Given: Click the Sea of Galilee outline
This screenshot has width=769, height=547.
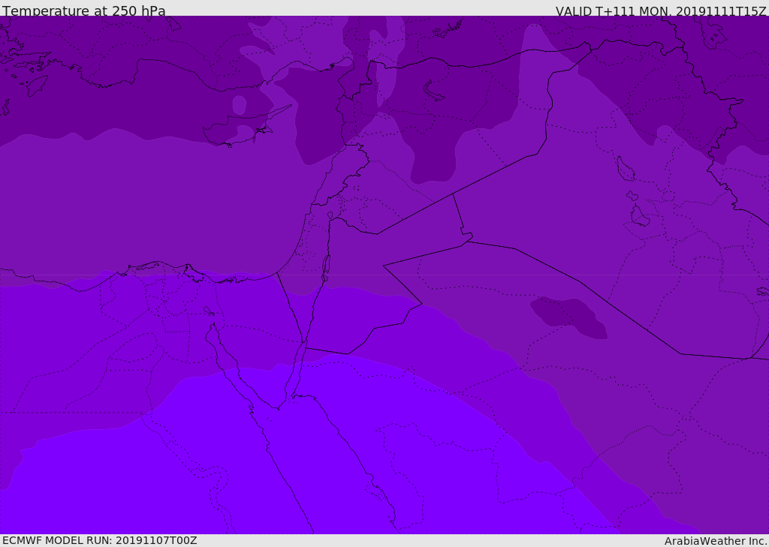Looking at the screenshot, I should coord(330,216).
